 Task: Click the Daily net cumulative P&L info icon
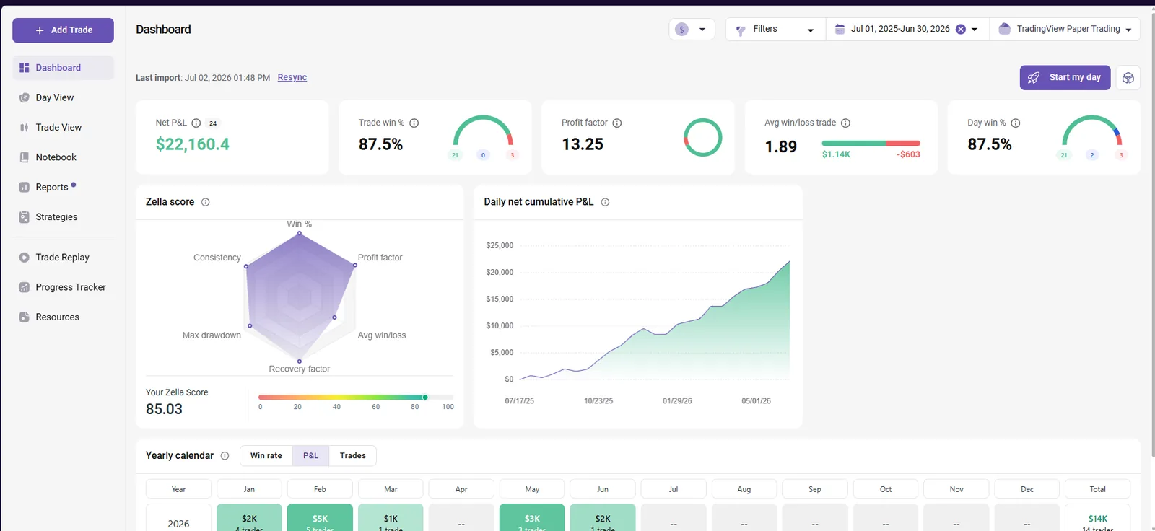(605, 202)
